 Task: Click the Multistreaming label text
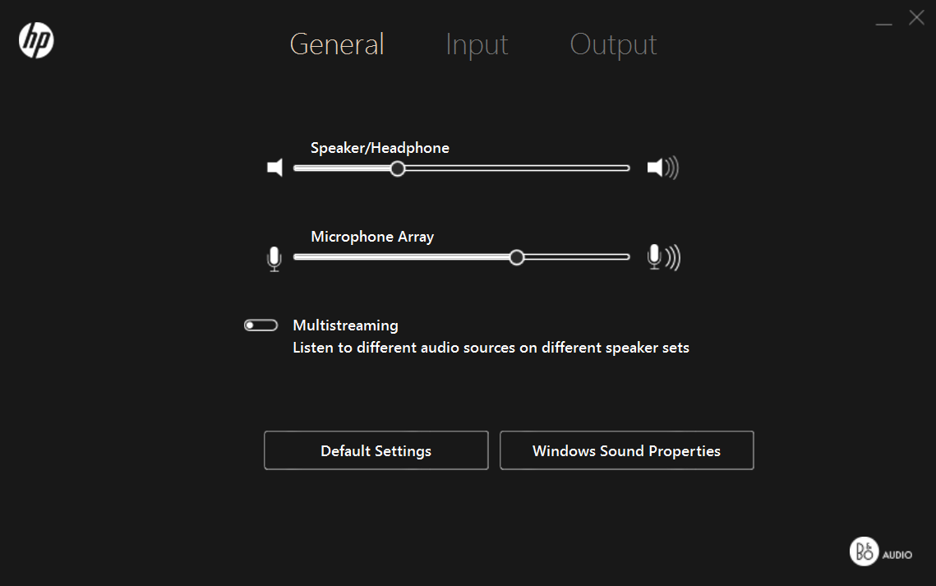point(345,325)
